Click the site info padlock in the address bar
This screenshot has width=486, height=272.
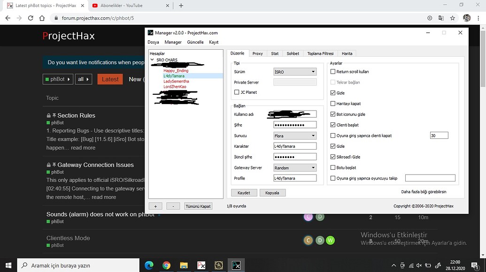pos(56,17)
